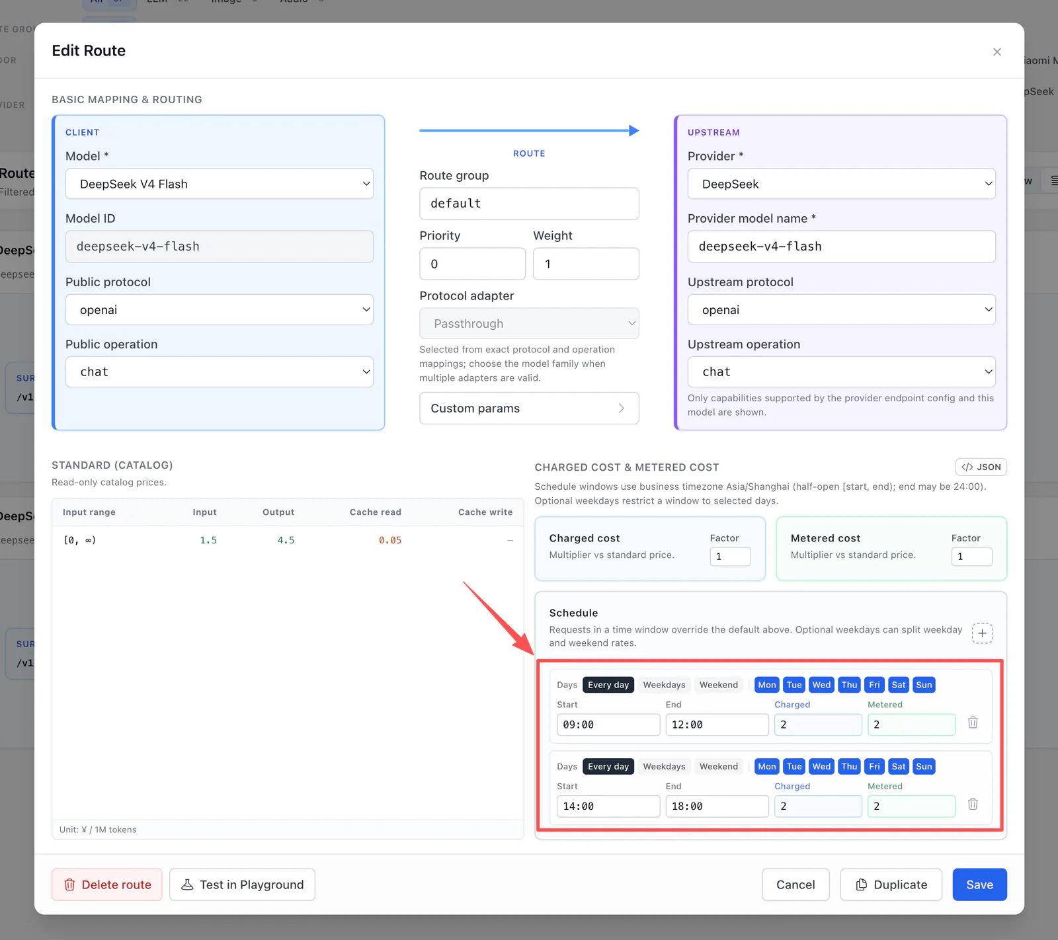The height and width of the screenshot is (940, 1058).
Task: Add a new schedule window
Action: 982,633
